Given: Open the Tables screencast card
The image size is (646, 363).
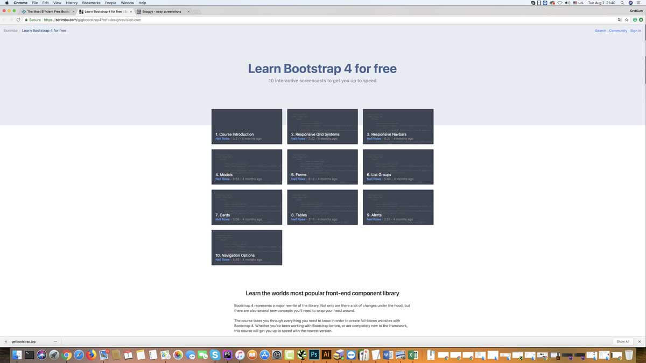Looking at the screenshot, I should [322, 207].
